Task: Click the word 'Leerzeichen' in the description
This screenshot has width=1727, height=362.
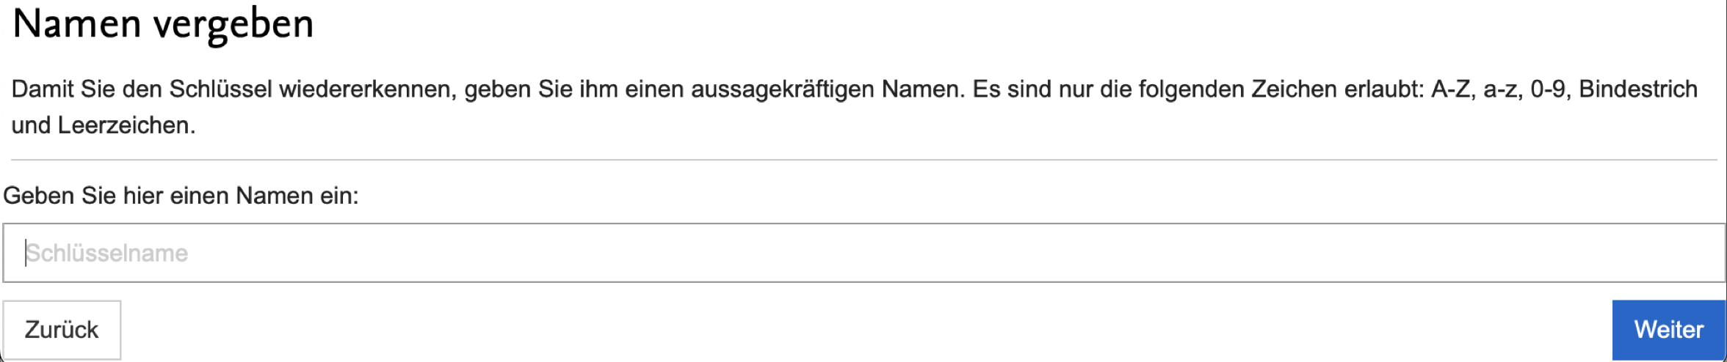Action: pos(124,125)
